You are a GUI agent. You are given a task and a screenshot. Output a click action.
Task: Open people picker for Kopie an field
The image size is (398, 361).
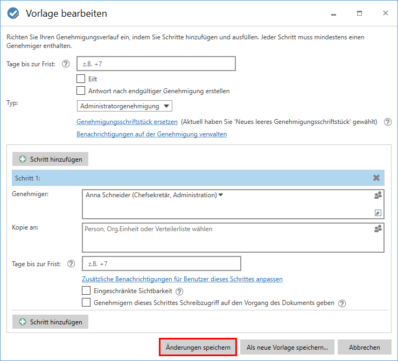pos(378,229)
